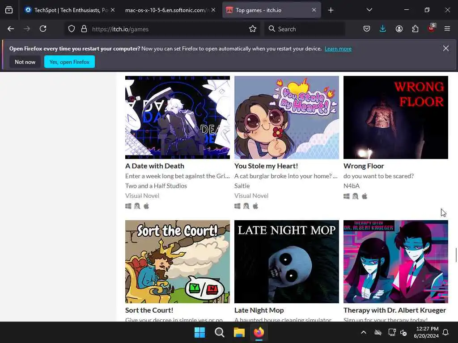Viewport: 458px width, 343px height.
Task: Click the page vertical scrollbar thumb
Action: [x=456, y=255]
